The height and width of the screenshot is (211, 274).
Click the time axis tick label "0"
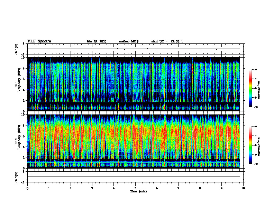tap(27, 188)
